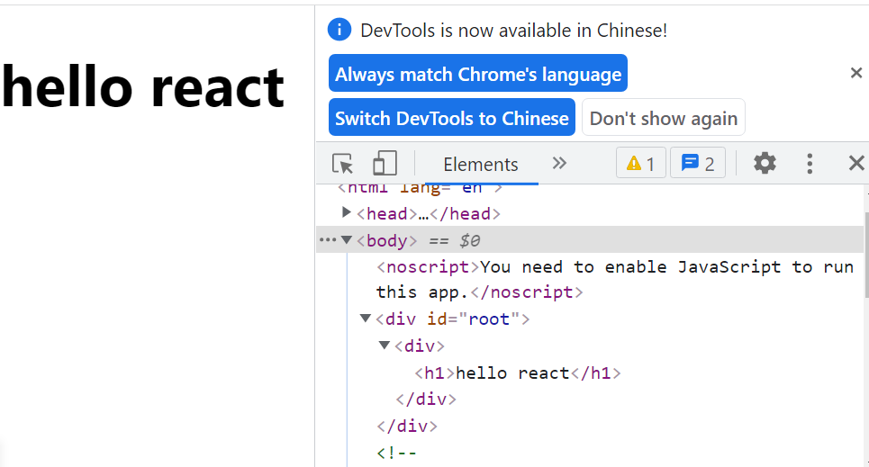Image resolution: width=869 pixels, height=467 pixels.
Task: Select the html lang element line
Action: pyautogui.click(x=420, y=188)
